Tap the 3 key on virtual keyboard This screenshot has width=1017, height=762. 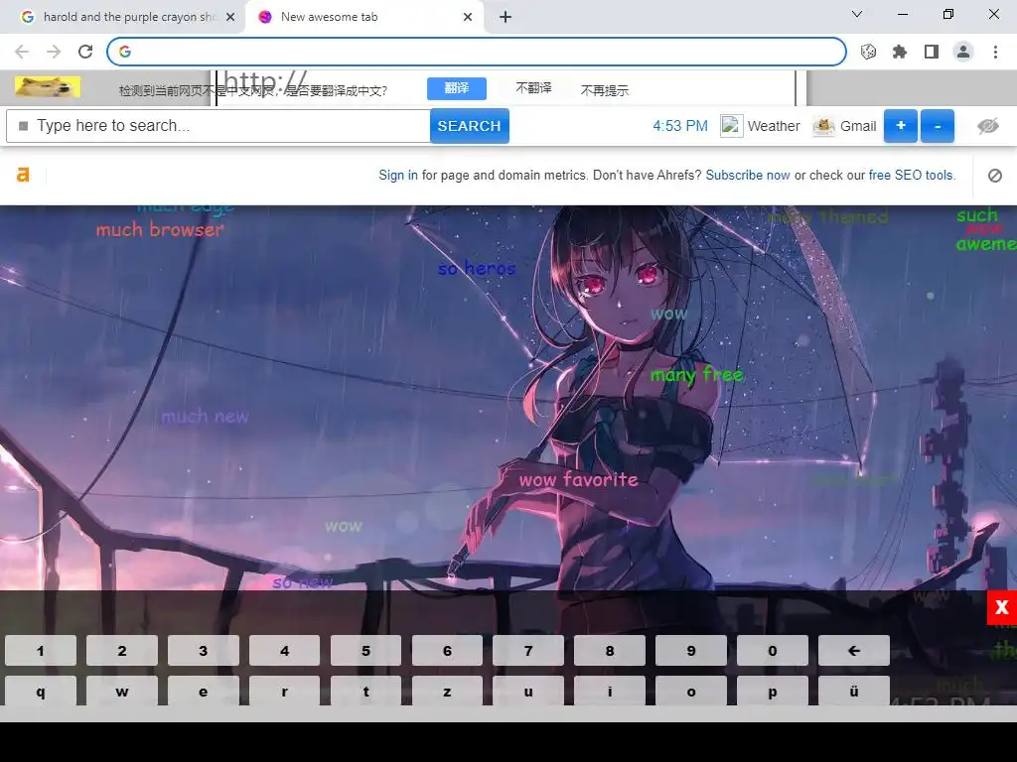[x=203, y=651]
